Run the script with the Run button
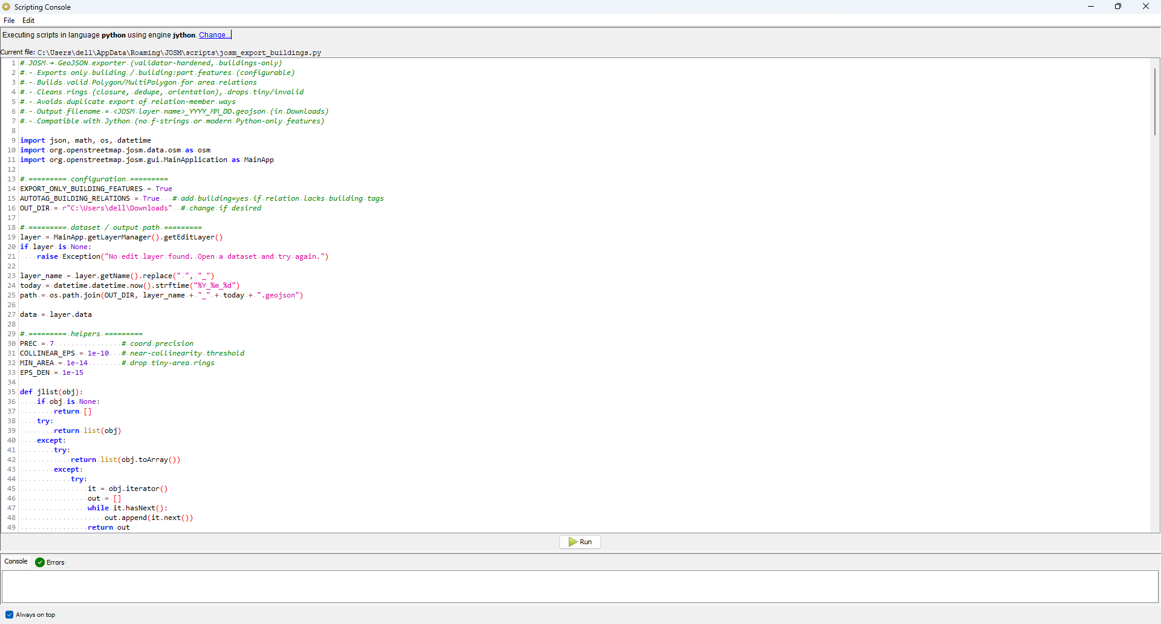Image resolution: width=1161 pixels, height=624 pixels. click(580, 542)
